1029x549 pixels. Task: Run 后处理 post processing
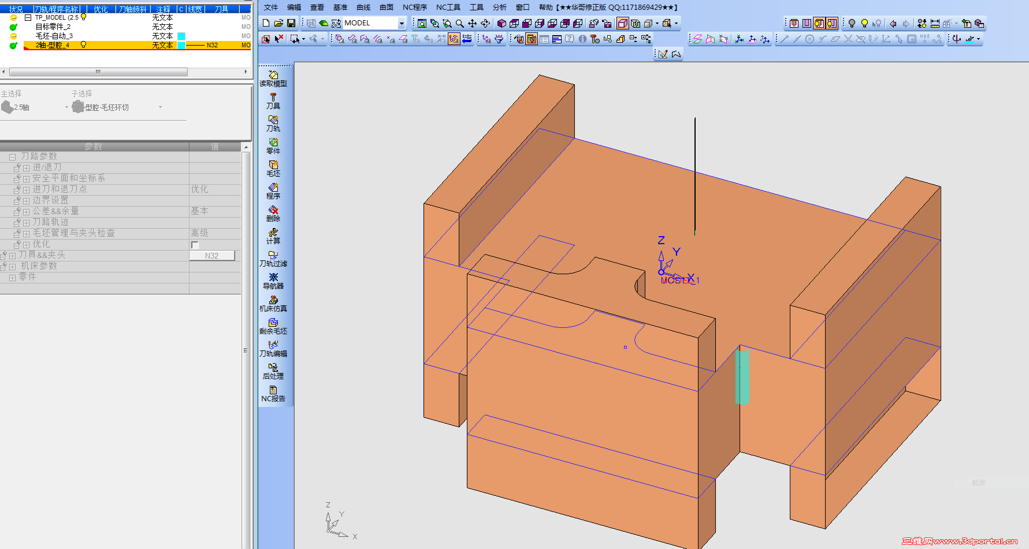click(273, 372)
